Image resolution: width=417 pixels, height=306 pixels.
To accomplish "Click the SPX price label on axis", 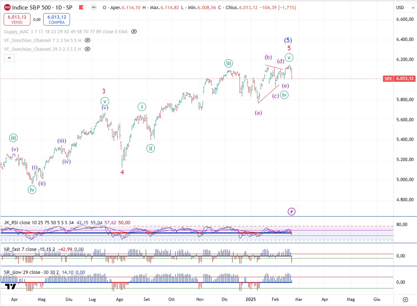I will [x=388, y=79].
